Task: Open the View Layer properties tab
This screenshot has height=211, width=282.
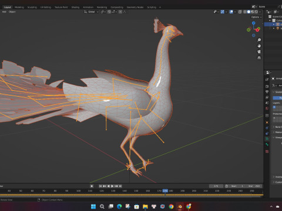Action: pyautogui.click(x=267, y=97)
